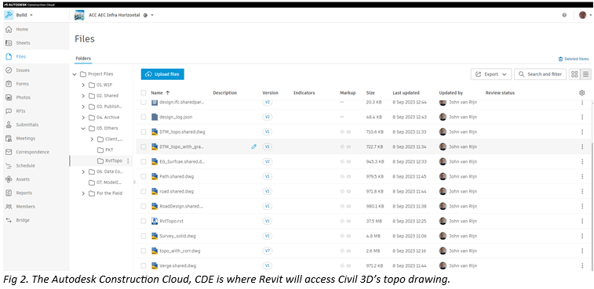Screen dimensions: 594x289
Task: Open RFIs in the sidebar
Action: (21, 111)
